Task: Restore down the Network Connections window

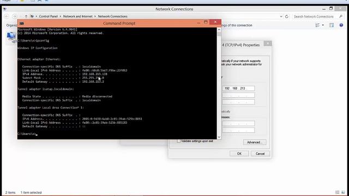Action: pyautogui.click(x=331, y=9)
